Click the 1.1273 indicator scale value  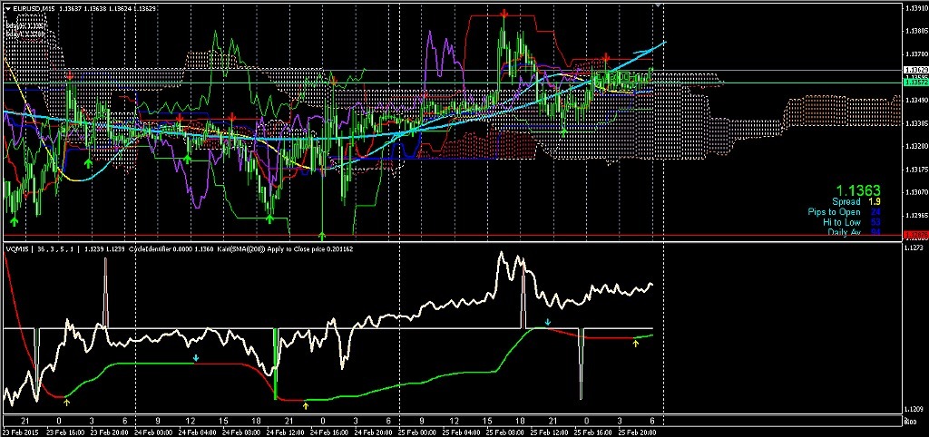pos(914,249)
